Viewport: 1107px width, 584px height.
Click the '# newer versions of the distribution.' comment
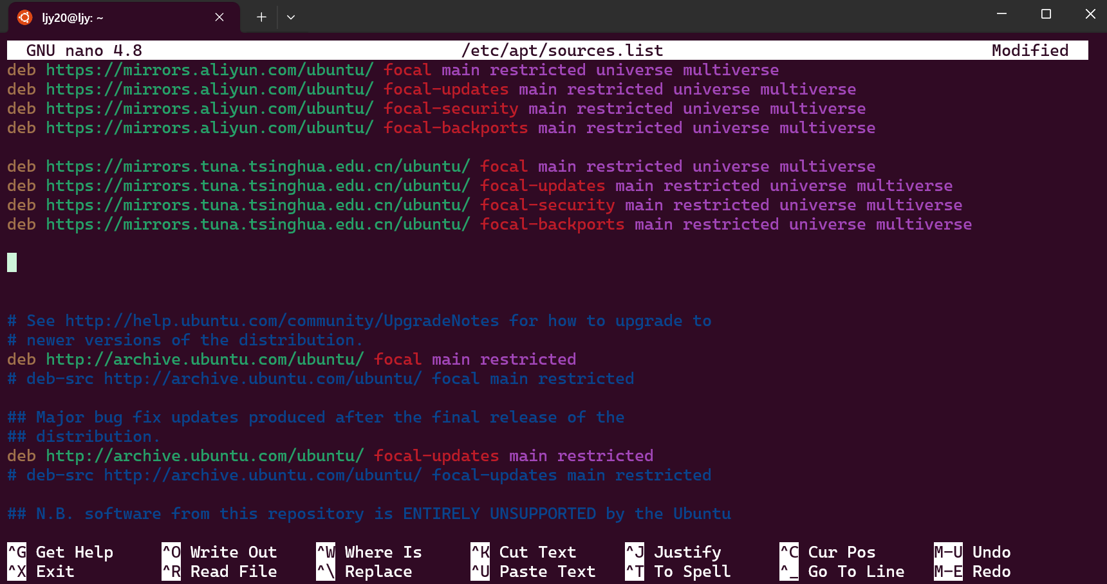tap(185, 340)
